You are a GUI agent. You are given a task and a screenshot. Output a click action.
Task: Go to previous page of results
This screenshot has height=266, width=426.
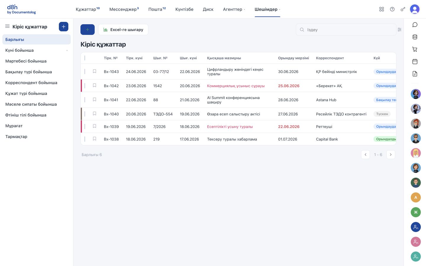(365, 155)
